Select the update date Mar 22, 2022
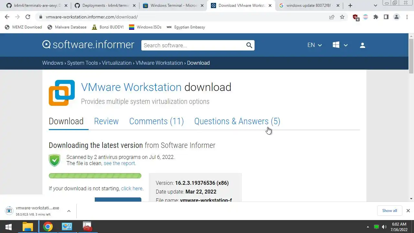Screen dimensions: 414x233 201,192
